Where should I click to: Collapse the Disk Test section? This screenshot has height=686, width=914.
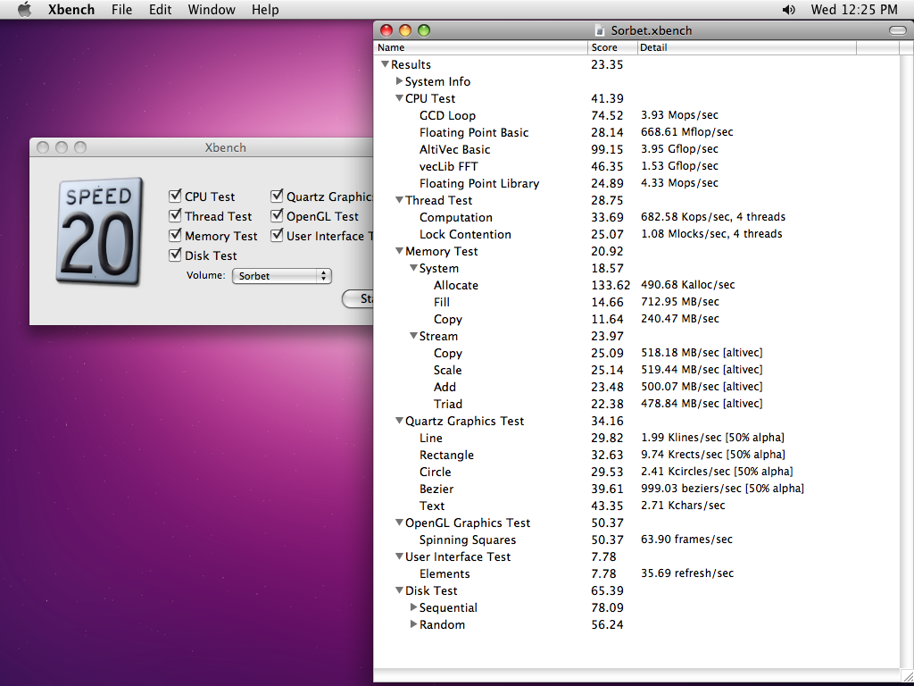click(399, 590)
